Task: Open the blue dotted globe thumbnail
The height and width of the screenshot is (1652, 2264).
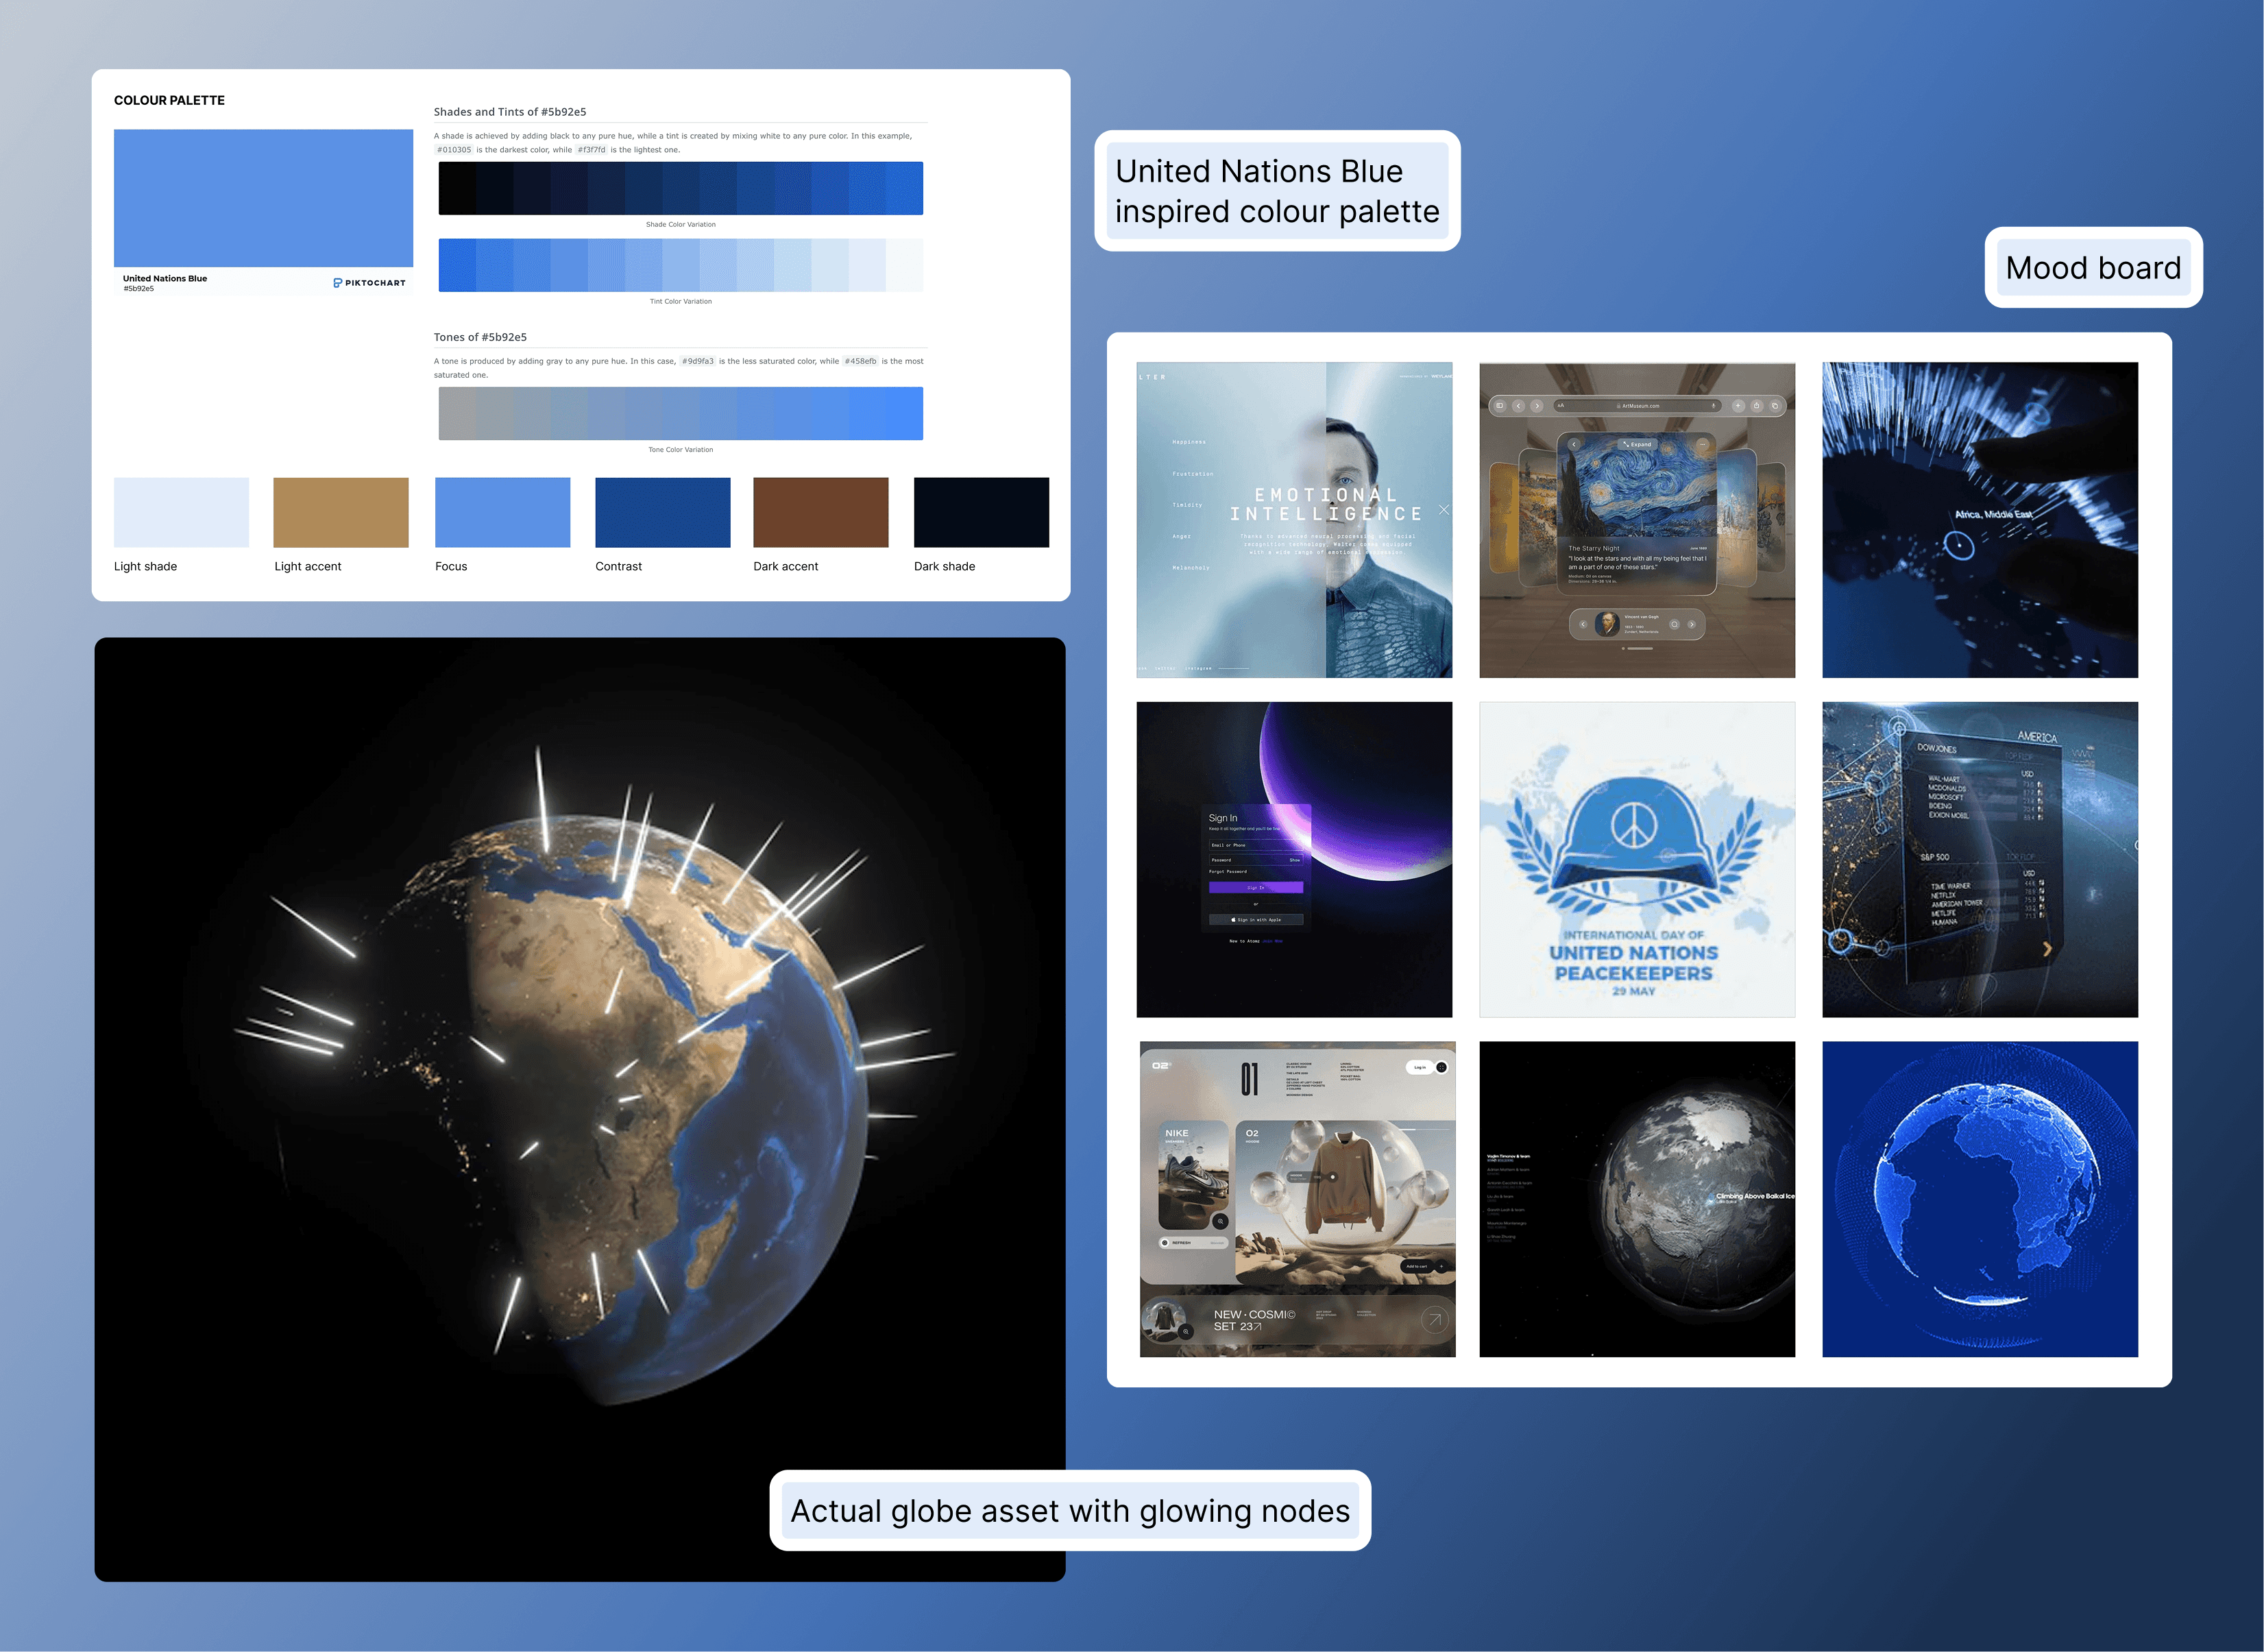Action: tap(1979, 1198)
